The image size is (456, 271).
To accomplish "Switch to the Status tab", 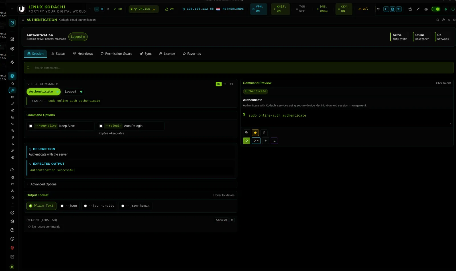I will [x=58, y=54].
